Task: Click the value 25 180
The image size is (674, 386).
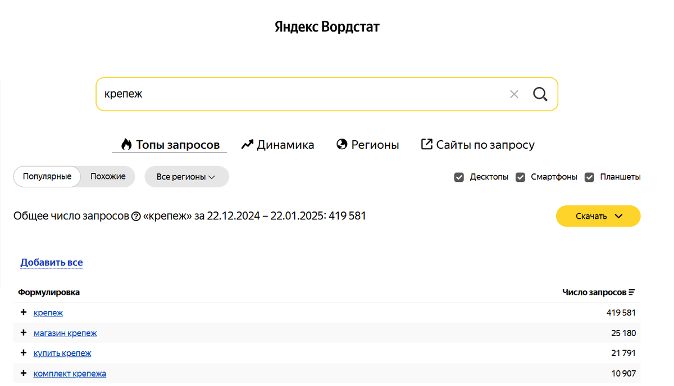Action: [623, 333]
